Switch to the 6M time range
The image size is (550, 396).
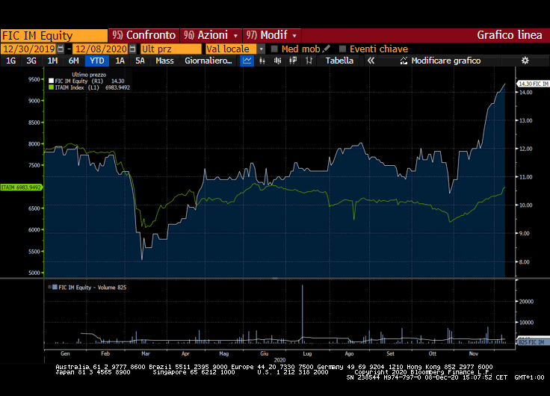(x=73, y=61)
